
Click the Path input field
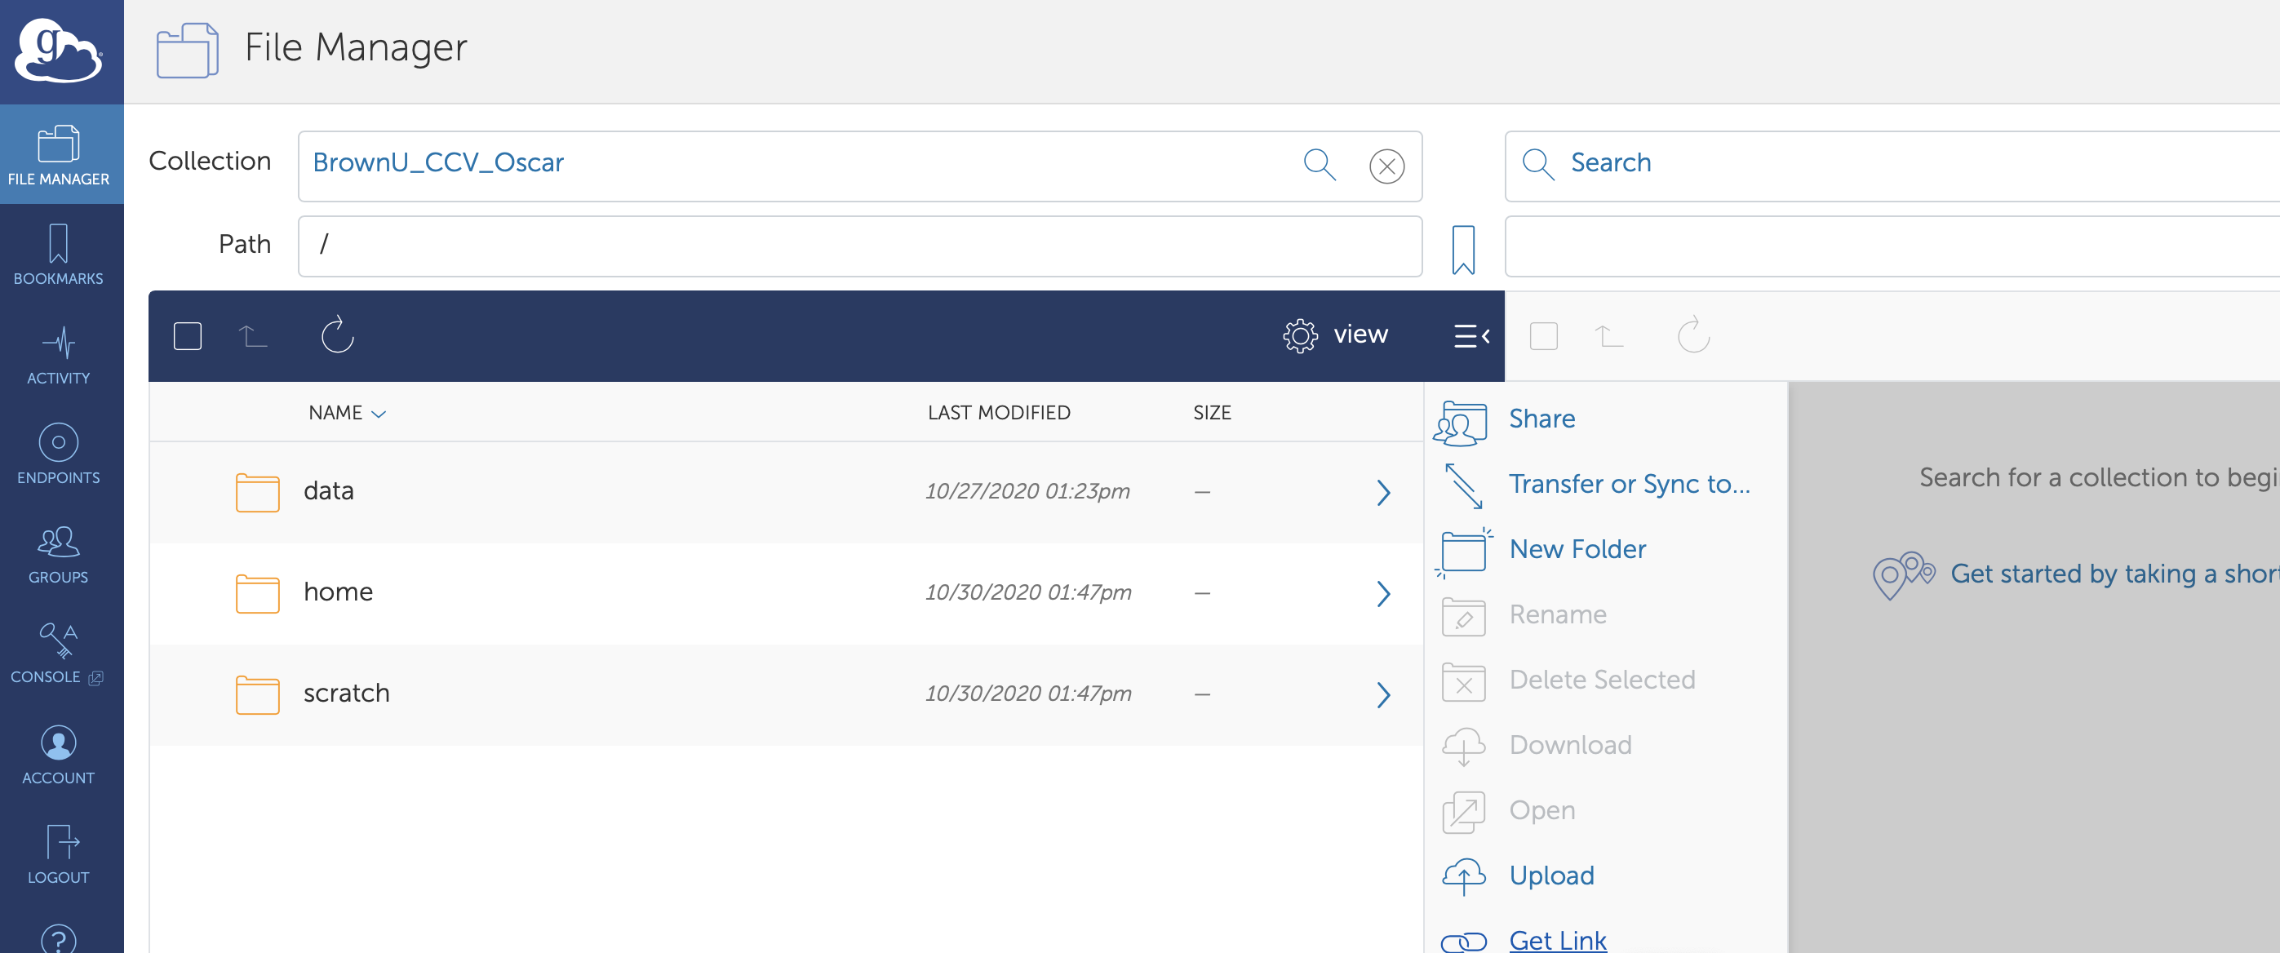point(859,246)
